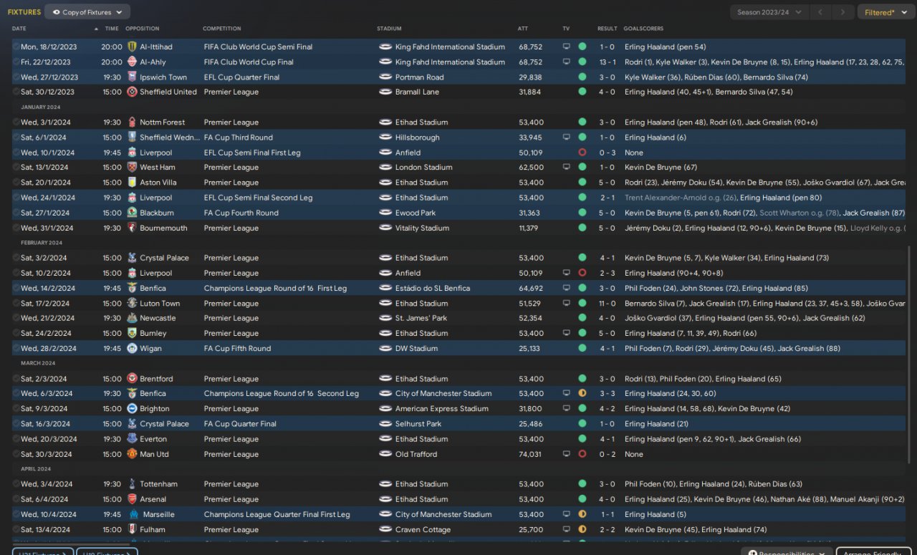Select the Newcastle club crest
Viewport: 917px width, 555px height.
pyautogui.click(x=132, y=318)
